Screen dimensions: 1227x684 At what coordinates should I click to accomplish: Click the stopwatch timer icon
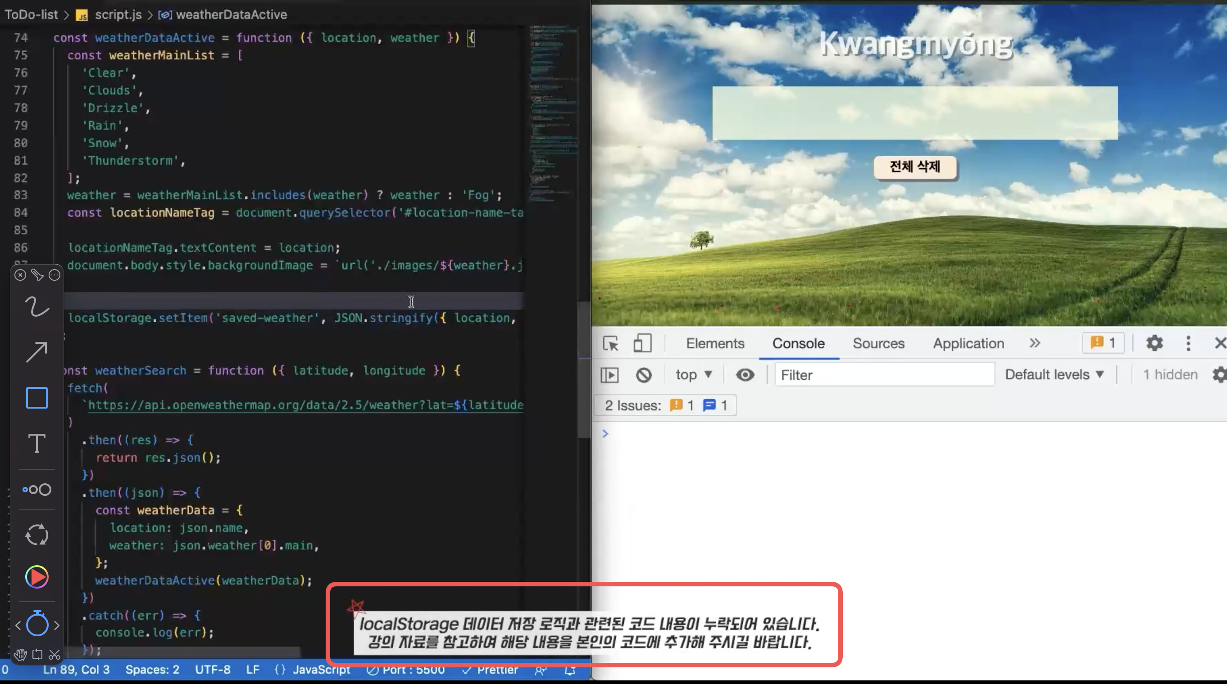[x=37, y=624]
